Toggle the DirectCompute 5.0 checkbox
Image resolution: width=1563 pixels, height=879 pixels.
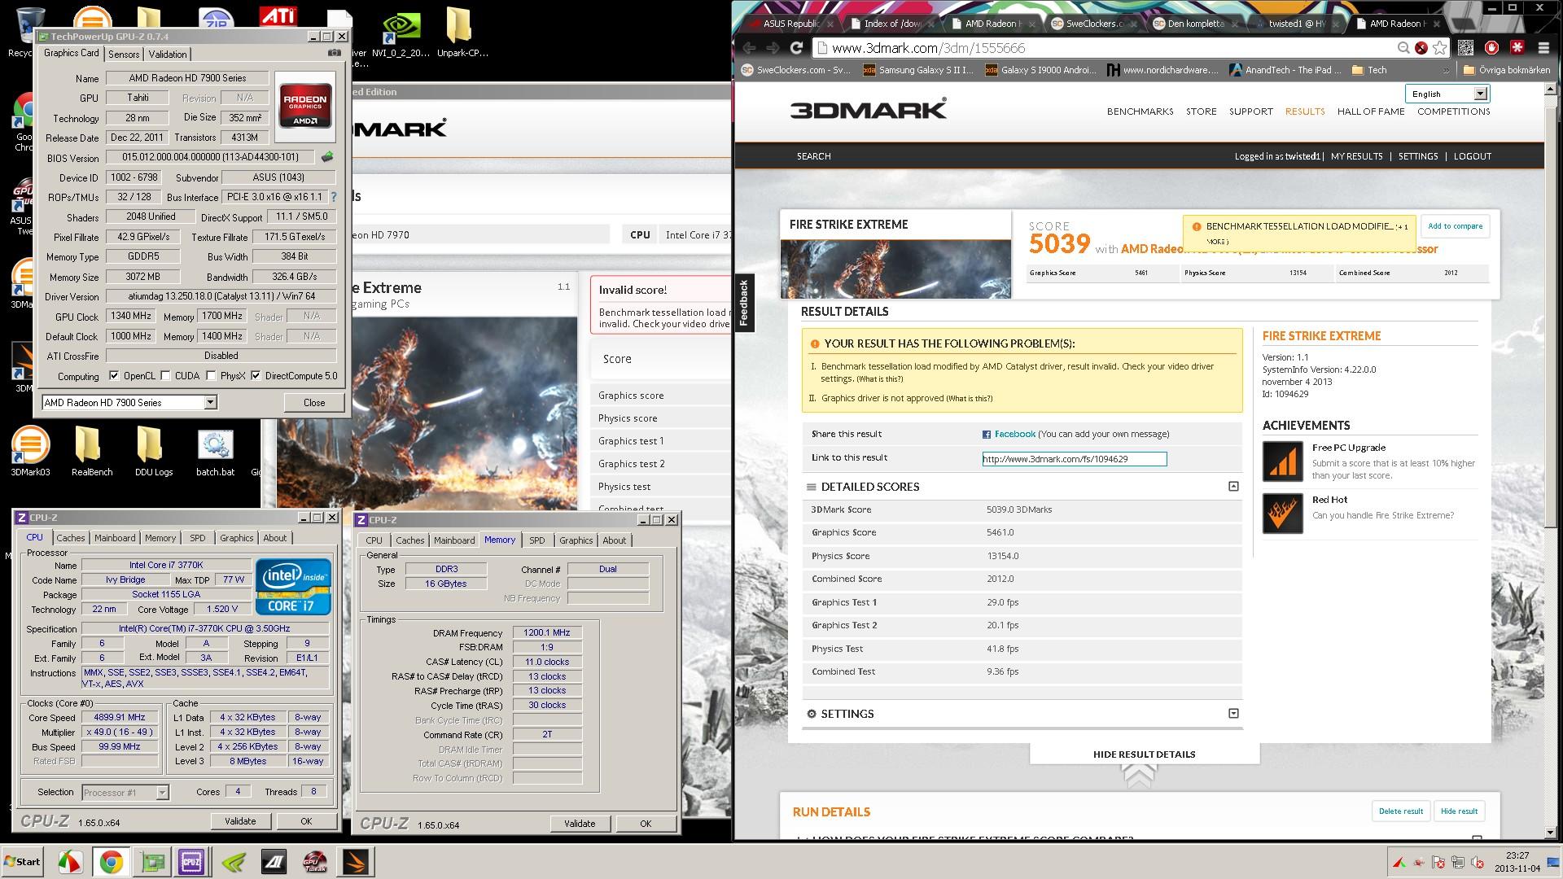(256, 376)
